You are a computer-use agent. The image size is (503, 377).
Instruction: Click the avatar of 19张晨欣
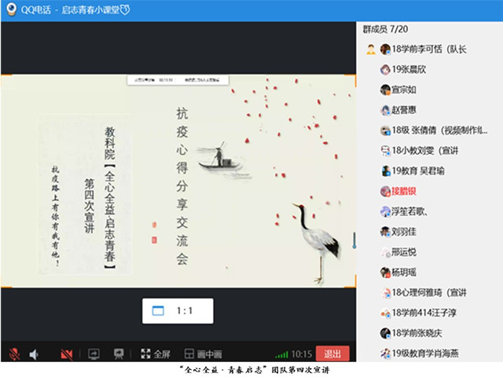pyautogui.click(x=385, y=69)
